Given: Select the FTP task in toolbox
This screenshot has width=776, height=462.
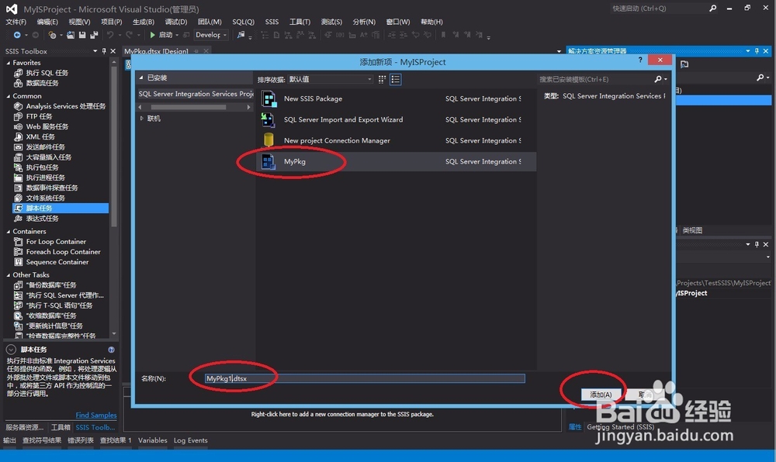Looking at the screenshot, I should tap(39, 116).
